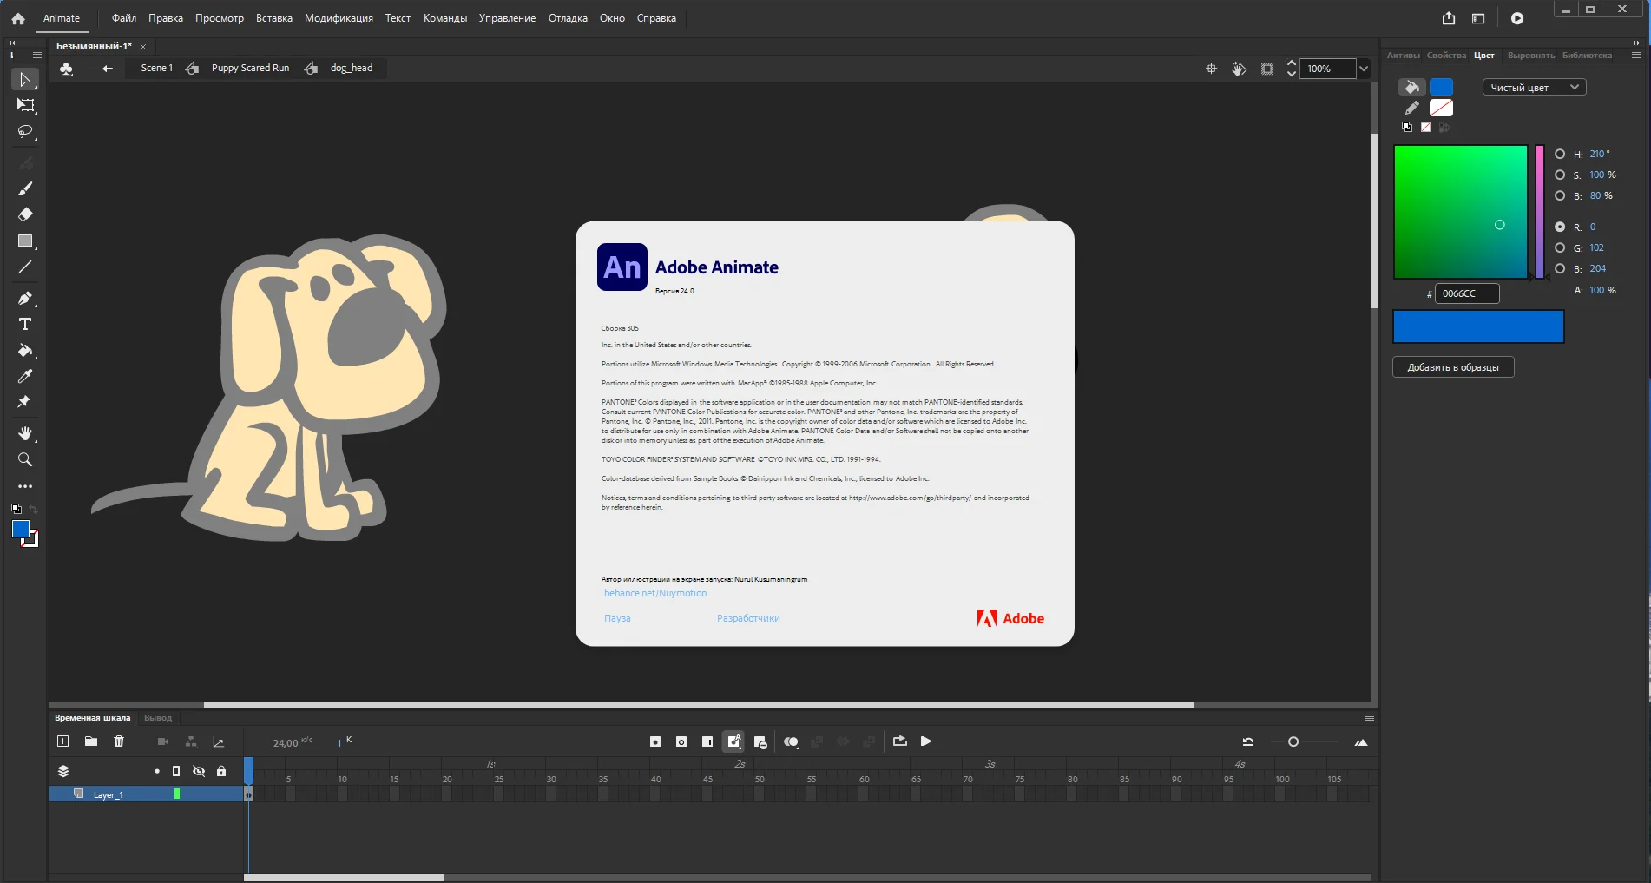
Task: Click the Добавить в образцы button
Action: (x=1453, y=367)
